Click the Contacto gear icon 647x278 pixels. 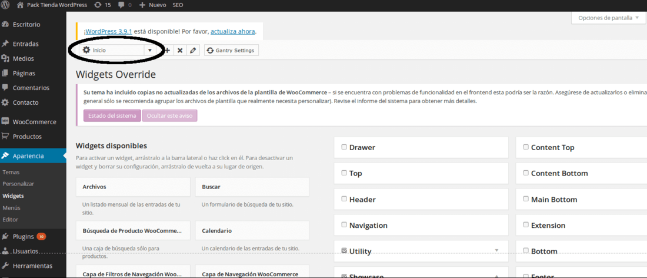tap(5, 102)
